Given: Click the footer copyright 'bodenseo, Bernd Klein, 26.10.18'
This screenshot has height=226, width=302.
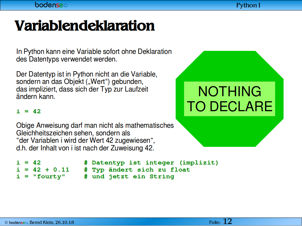Looking at the screenshot, I should (x=39, y=222).
